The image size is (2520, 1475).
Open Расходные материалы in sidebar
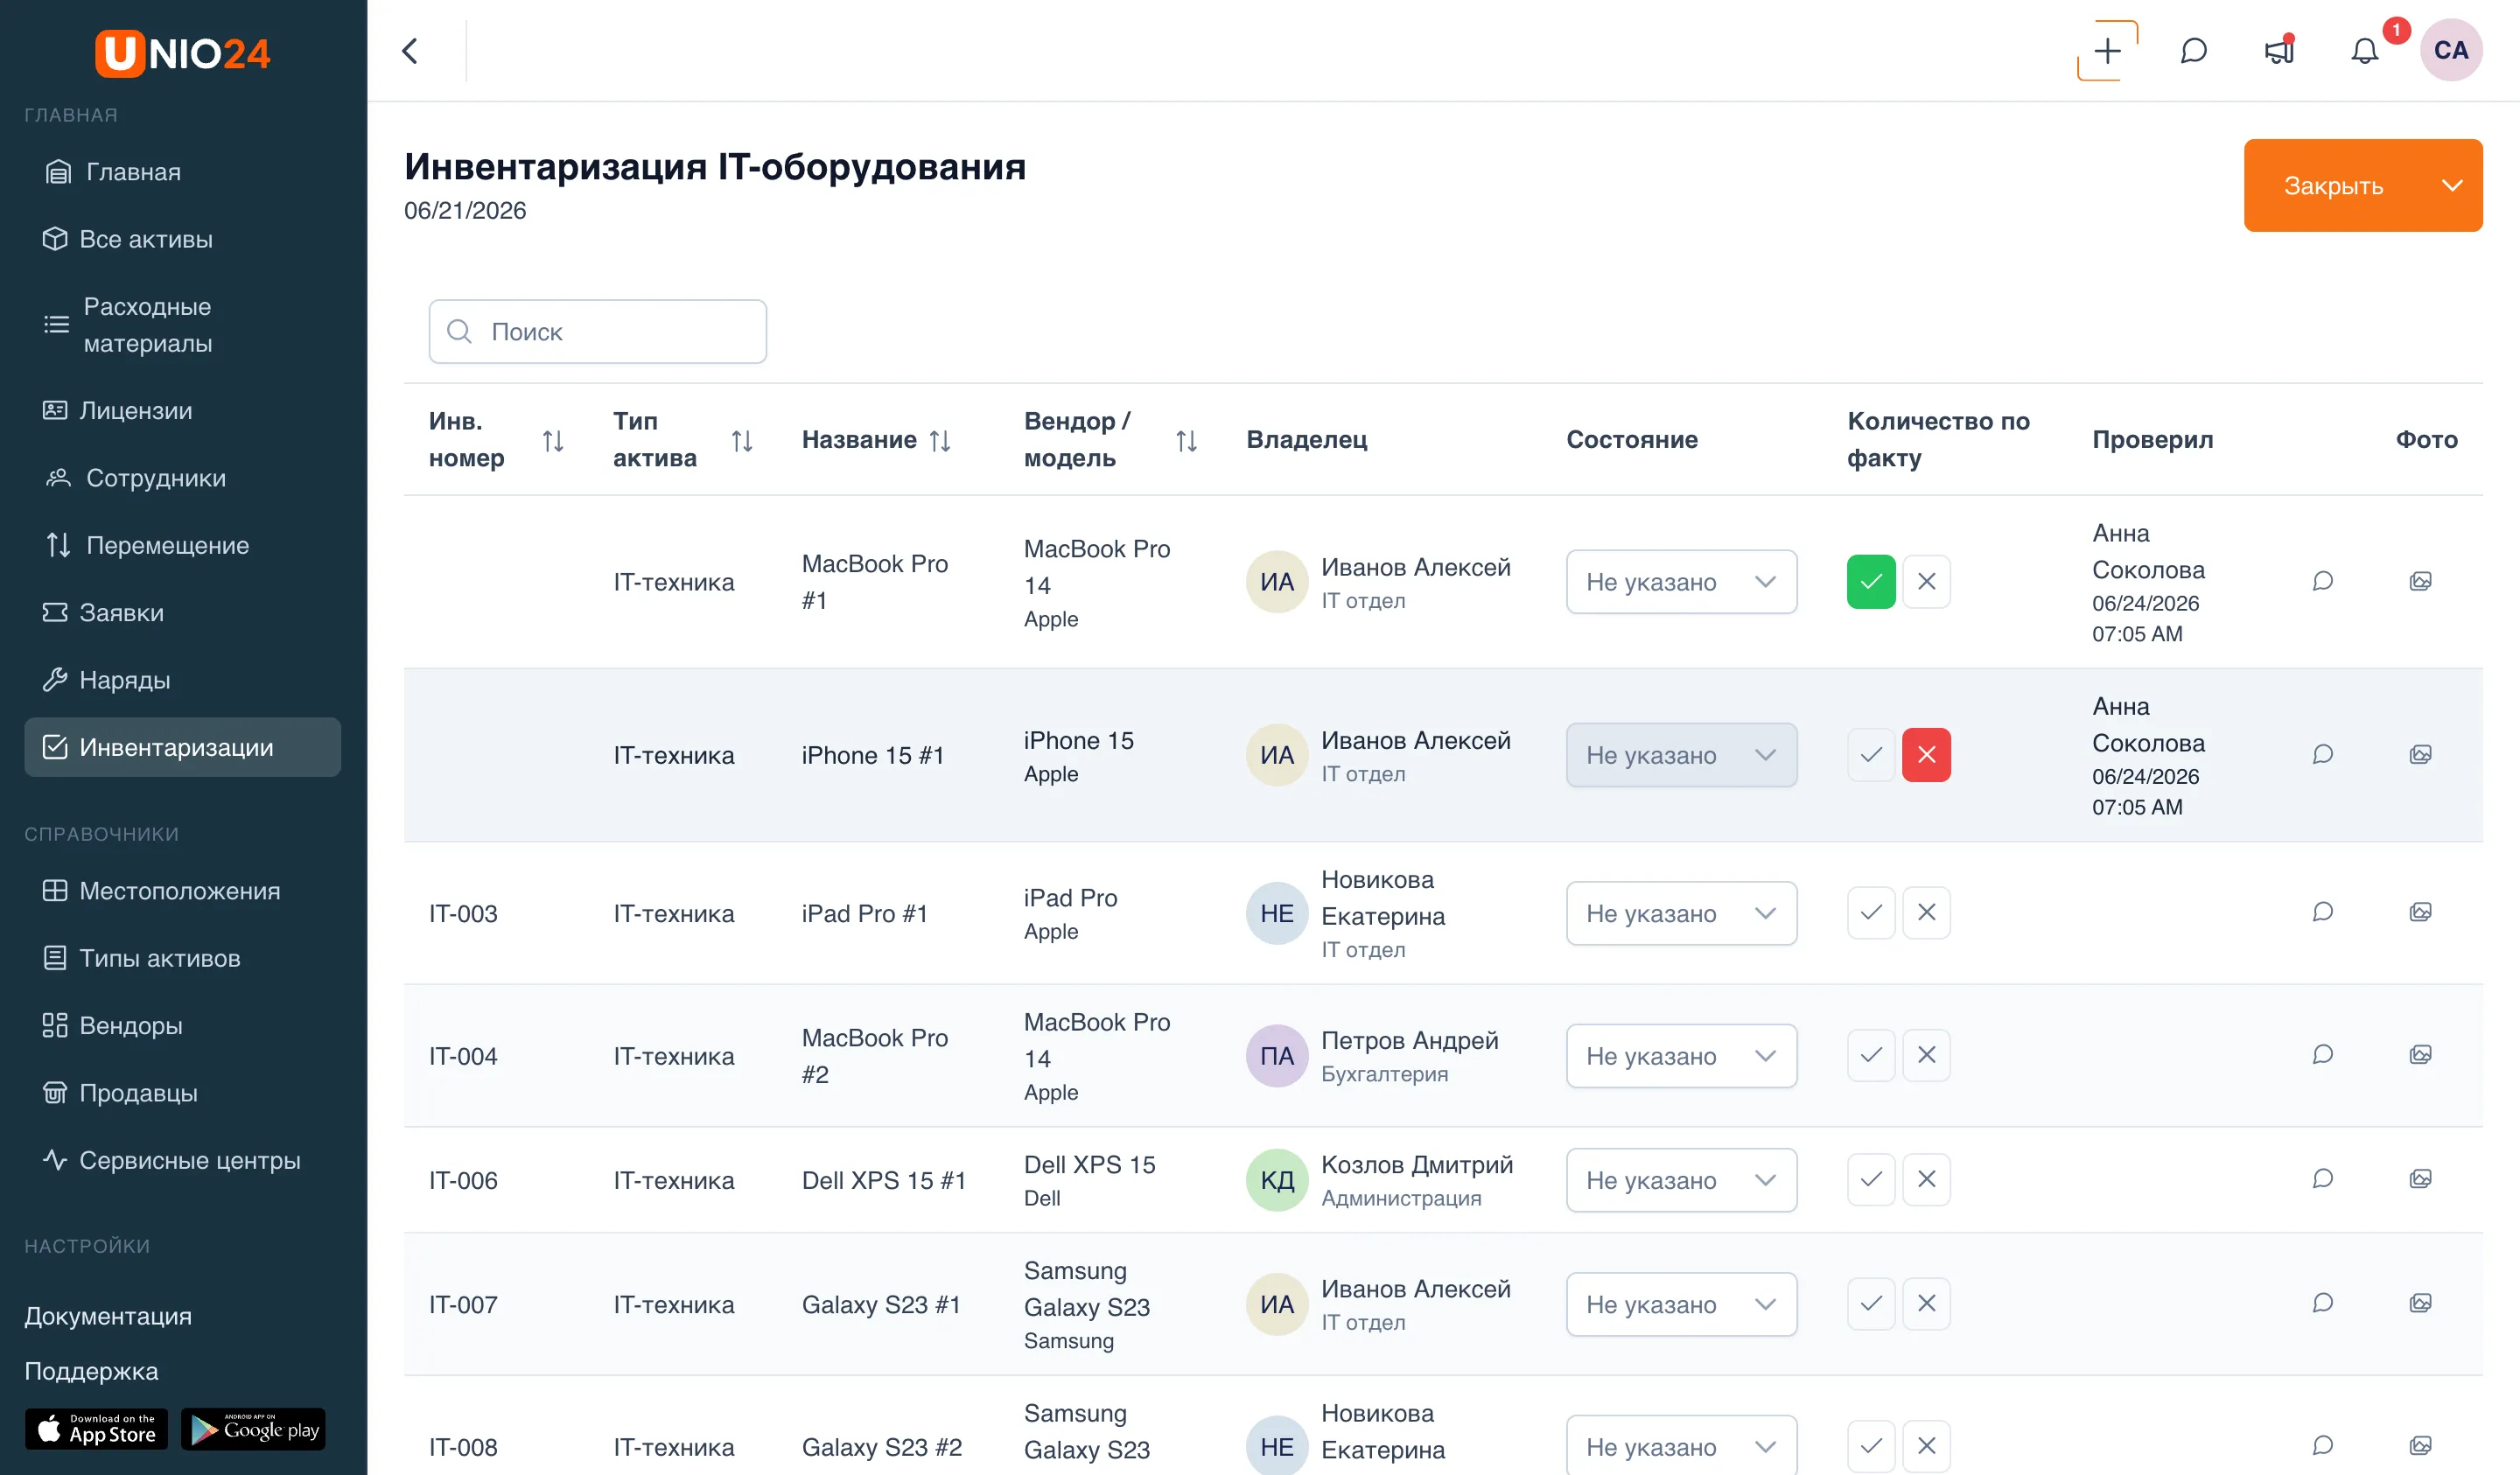pyautogui.click(x=182, y=324)
